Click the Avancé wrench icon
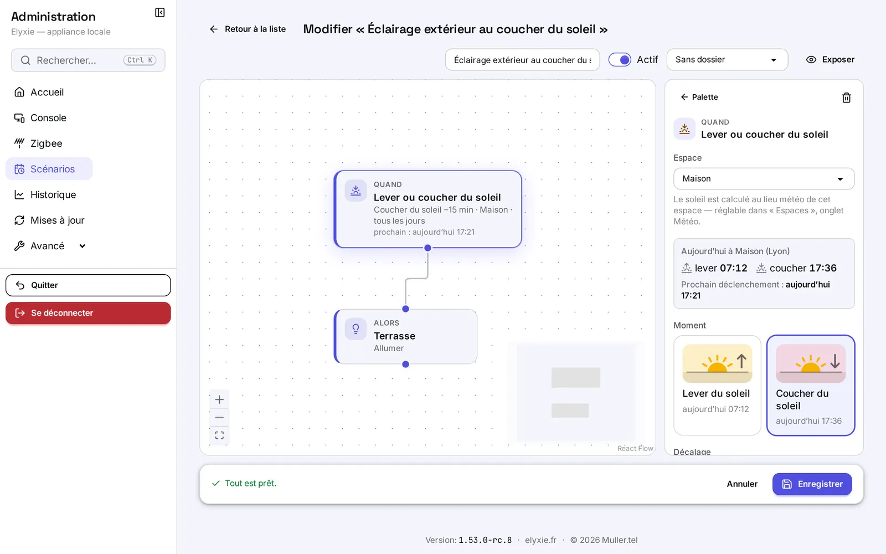Viewport: 886px width, 554px height. [19, 246]
